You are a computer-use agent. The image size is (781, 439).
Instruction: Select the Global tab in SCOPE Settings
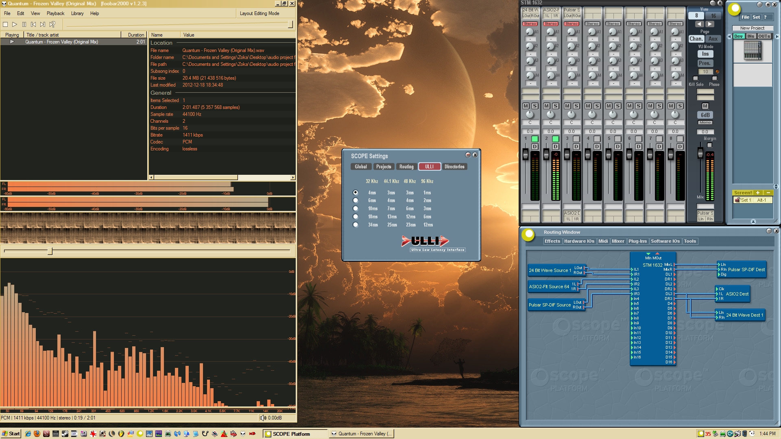(361, 167)
